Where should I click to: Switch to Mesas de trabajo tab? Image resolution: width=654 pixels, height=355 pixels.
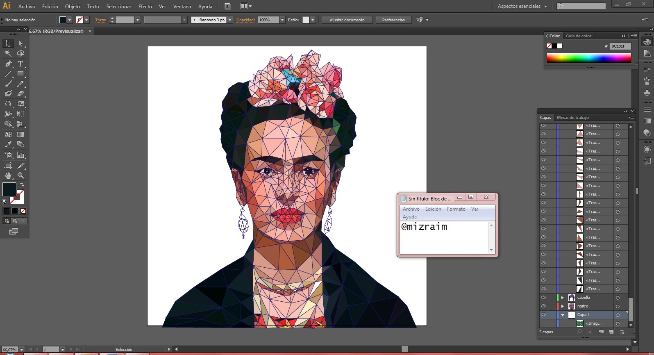point(572,118)
